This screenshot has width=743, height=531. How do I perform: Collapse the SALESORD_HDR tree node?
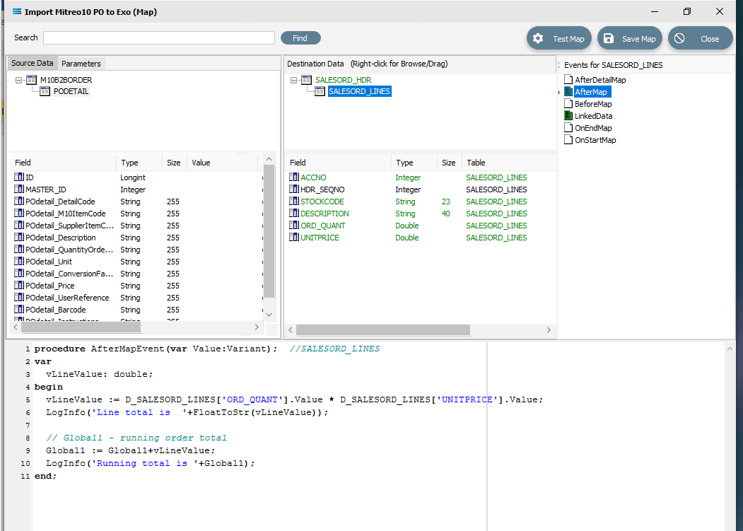(x=294, y=80)
